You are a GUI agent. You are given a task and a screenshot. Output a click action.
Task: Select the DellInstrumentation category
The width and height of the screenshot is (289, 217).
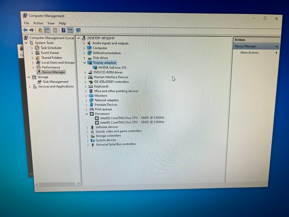(x=107, y=53)
